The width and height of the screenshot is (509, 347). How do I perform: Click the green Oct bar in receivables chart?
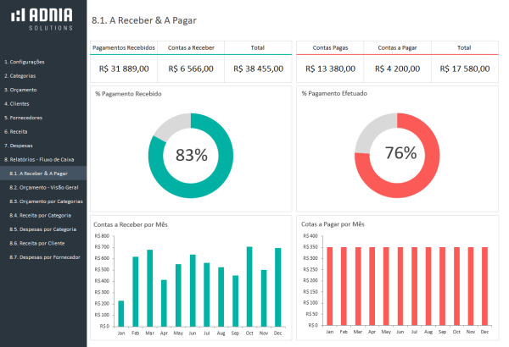[249, 286]
